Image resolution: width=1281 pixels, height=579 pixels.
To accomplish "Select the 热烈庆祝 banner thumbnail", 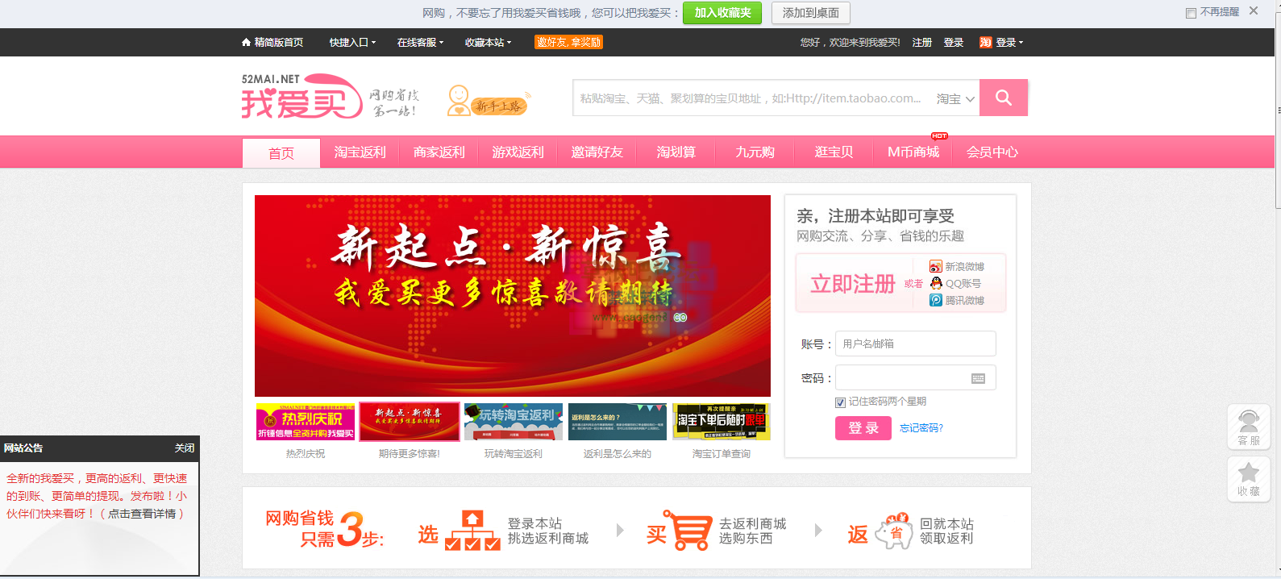I will point(306,422).
